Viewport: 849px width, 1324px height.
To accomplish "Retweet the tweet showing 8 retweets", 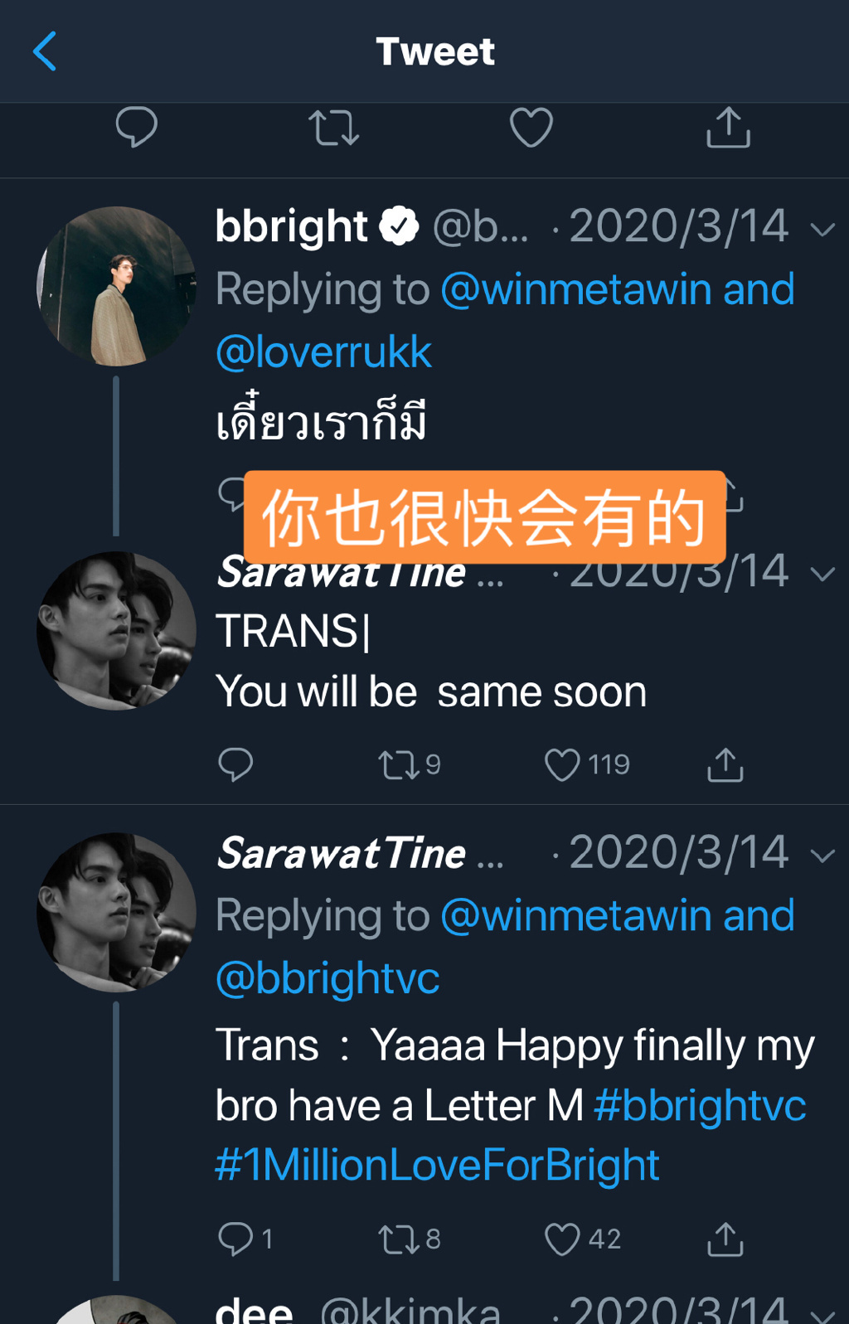I will pyautogui.click(x=400, y=1239).
